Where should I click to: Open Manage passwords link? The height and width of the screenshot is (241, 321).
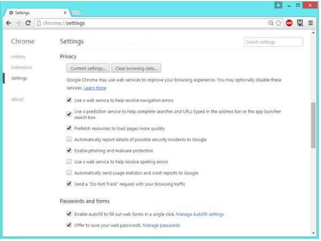[x=162, y=225]
